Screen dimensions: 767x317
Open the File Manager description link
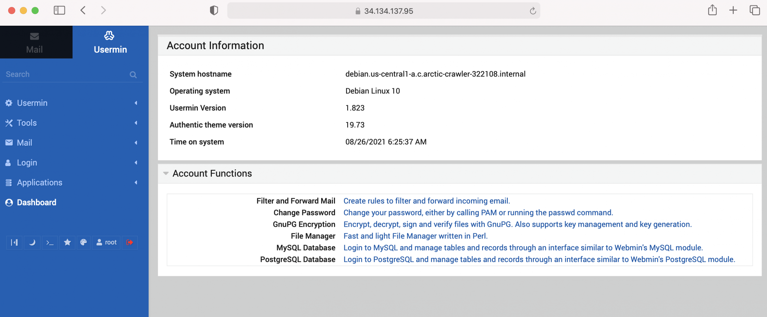tap(416, 236)
